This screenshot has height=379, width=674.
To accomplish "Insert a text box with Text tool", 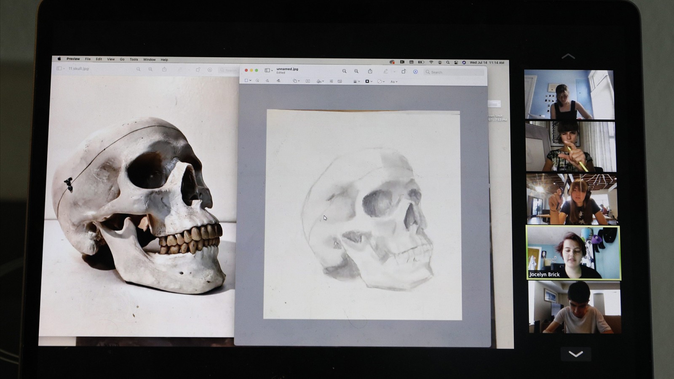I will pos(308,81).
